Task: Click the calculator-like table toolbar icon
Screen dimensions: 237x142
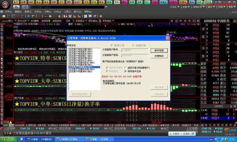Action: [85, 16]
